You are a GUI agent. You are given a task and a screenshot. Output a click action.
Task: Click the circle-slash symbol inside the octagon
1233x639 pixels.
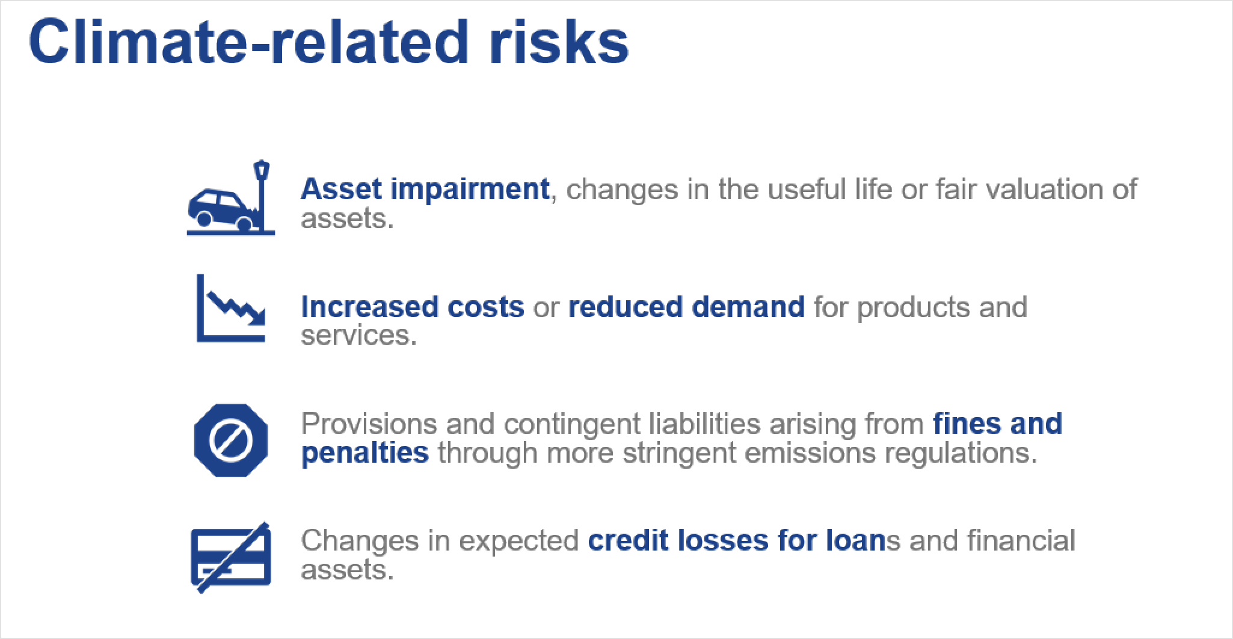(x=231, y=440)
